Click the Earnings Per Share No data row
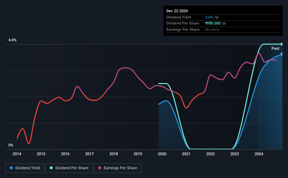The width and height of the screenshot is (288, 178). (223, 29)
